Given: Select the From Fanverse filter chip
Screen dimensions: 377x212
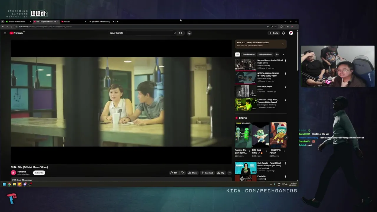Looking at the screenshot, I should point(249,54).
